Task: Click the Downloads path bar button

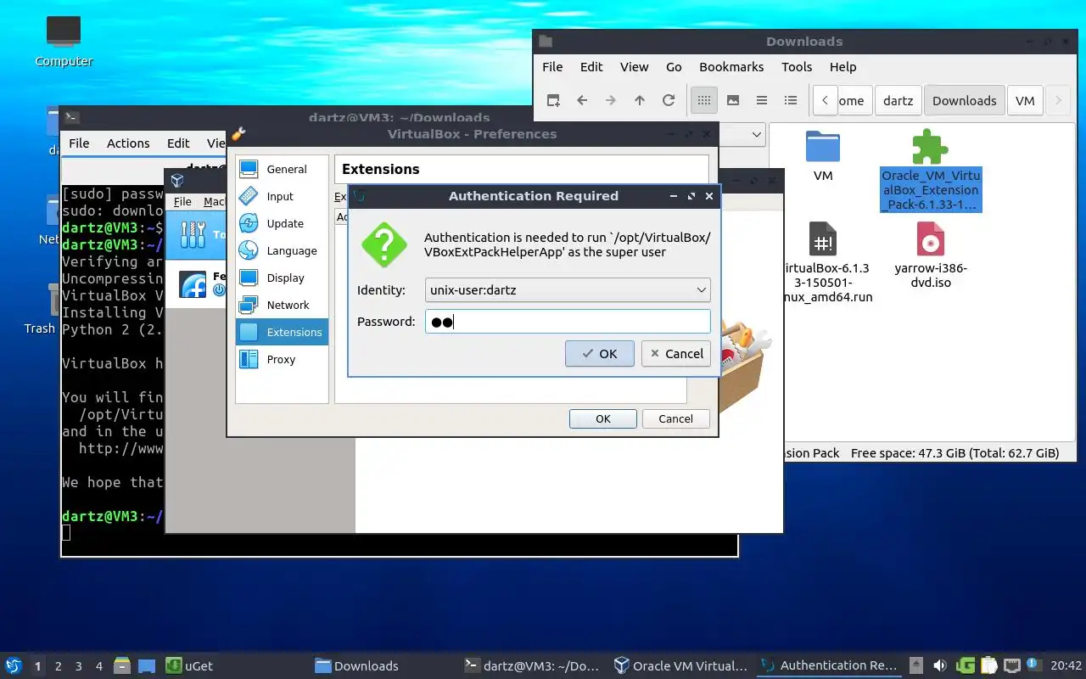Action: pyautogui.click(x=965, y=100)
